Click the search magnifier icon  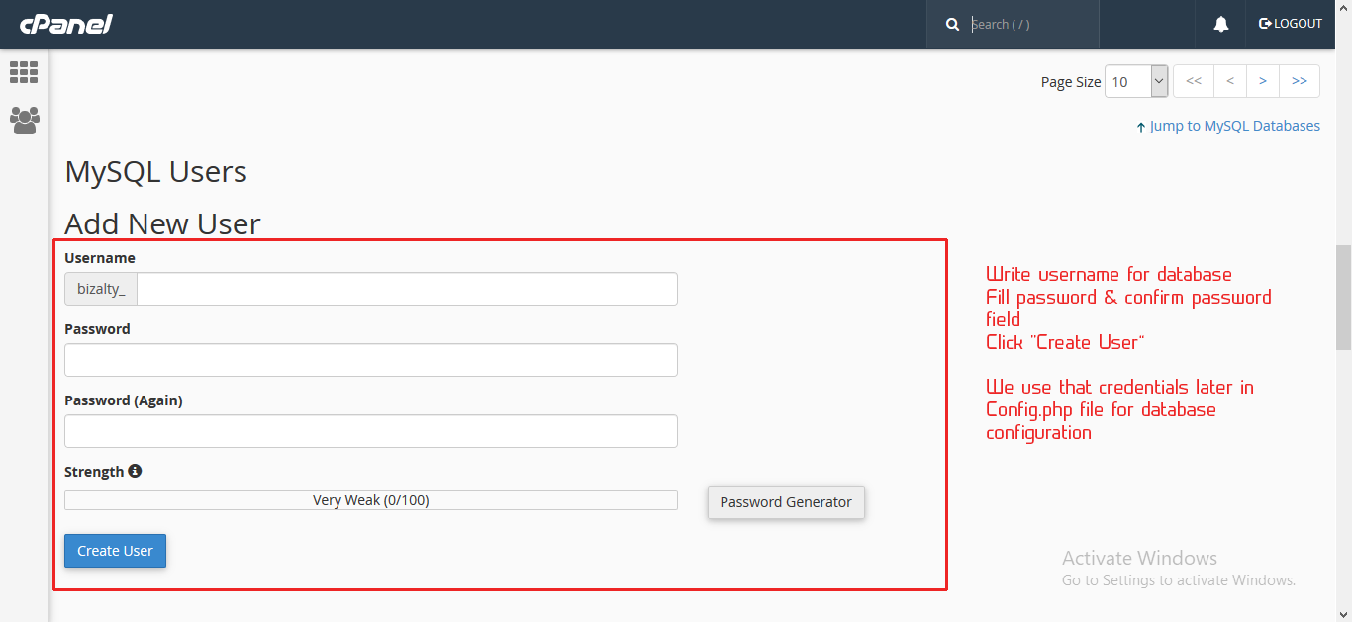coord(952,24)
